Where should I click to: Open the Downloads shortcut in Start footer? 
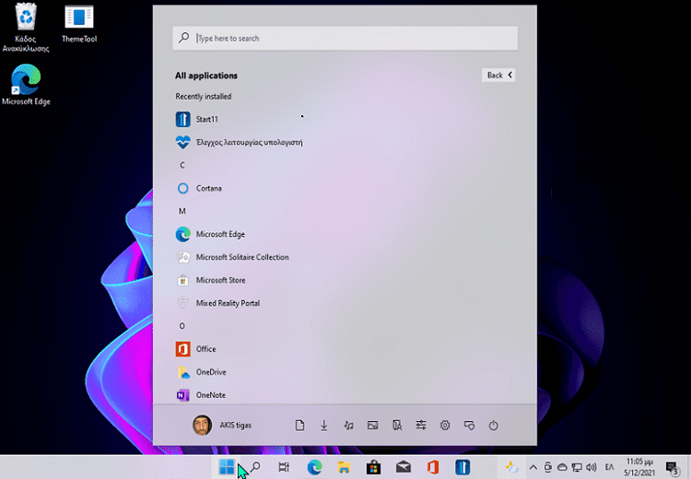[x=324, y=426]
